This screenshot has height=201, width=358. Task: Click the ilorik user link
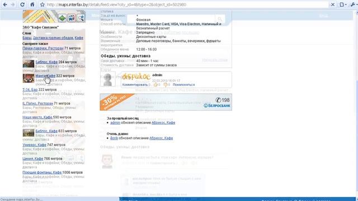point(114,138)
